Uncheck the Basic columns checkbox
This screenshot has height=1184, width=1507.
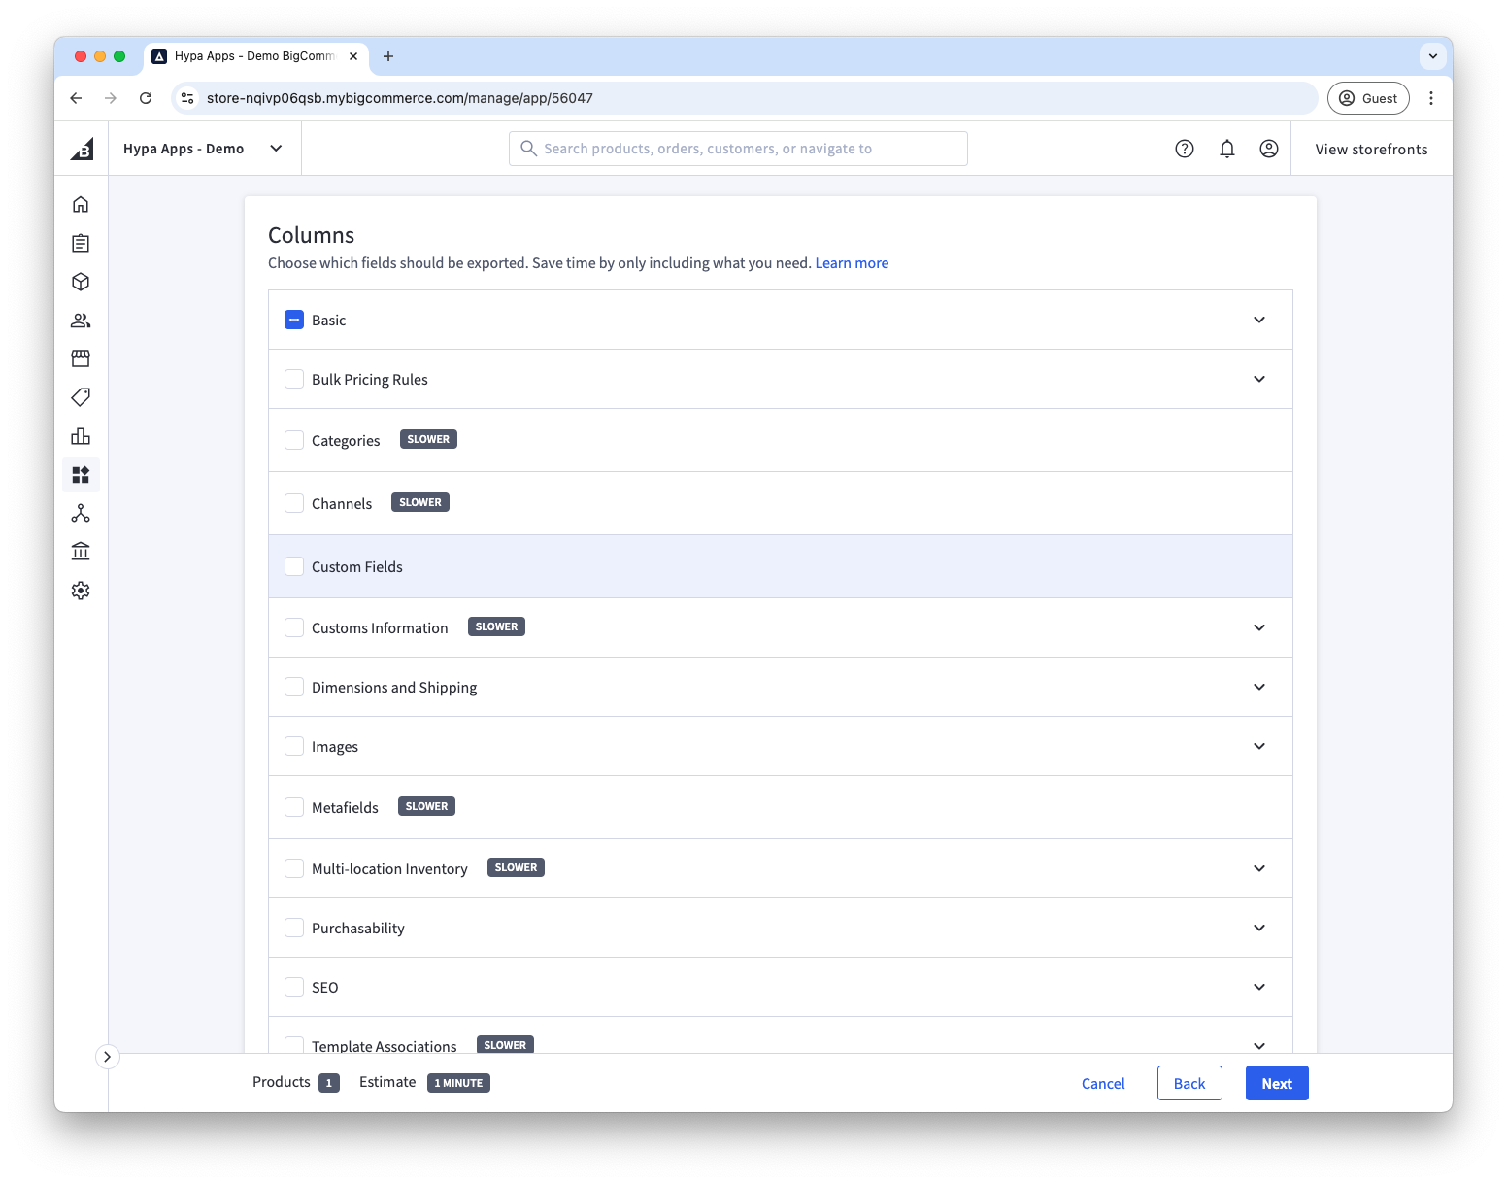294,319
